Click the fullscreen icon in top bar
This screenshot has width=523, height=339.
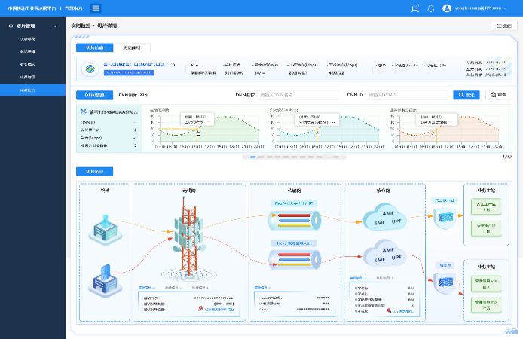(414, 8)
